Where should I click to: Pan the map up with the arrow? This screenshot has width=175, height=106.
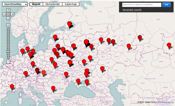(8, 10)
